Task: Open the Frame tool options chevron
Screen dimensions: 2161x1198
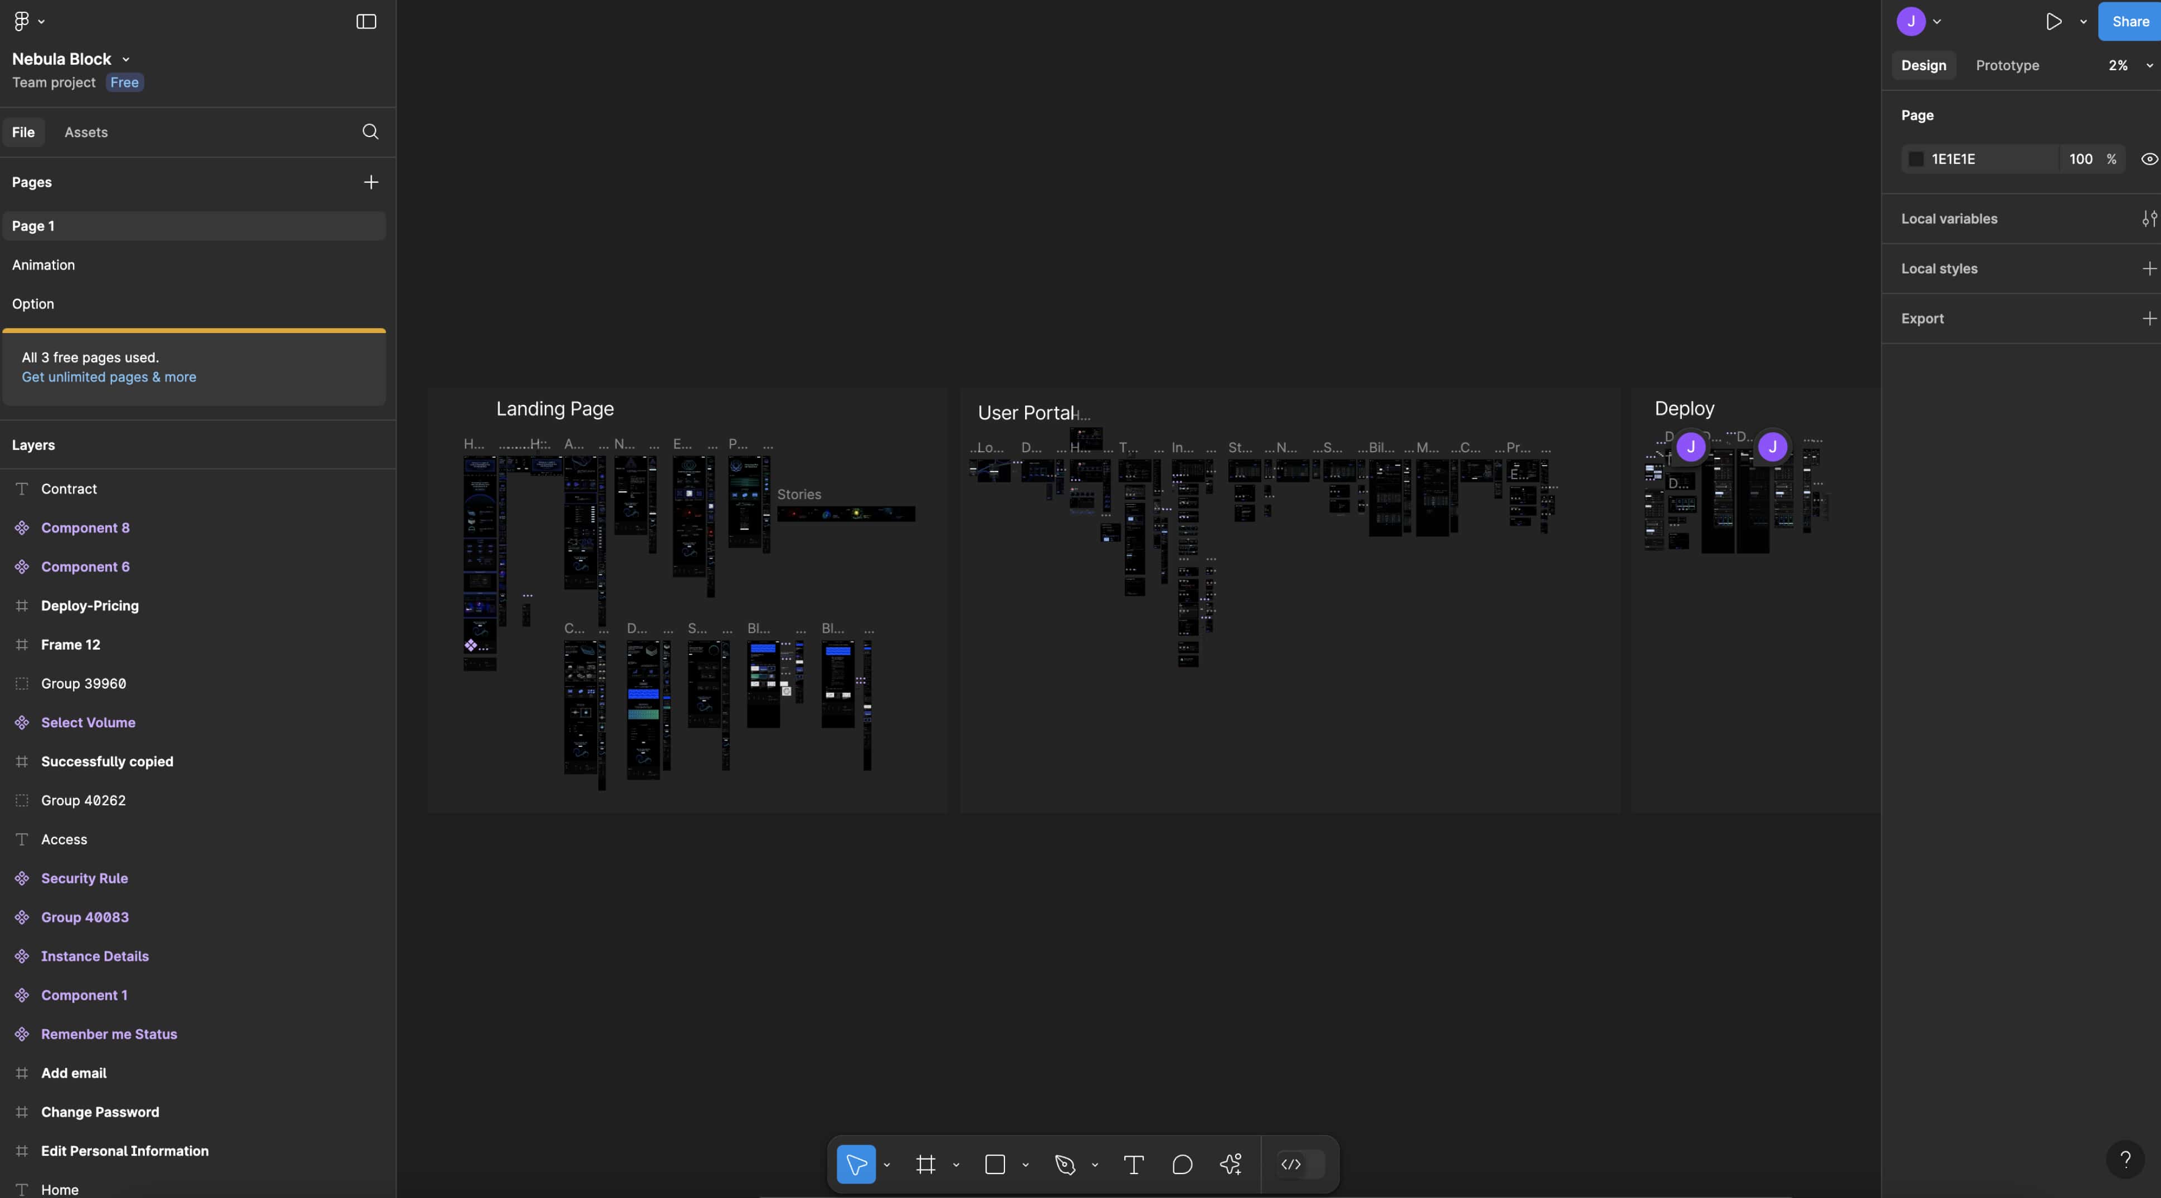Action: click(957, 1165)
